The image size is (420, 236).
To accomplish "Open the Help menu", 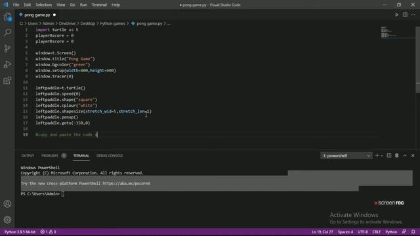I will 115,5.
